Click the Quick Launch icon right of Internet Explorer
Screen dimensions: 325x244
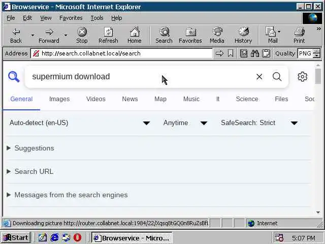[x=66, y=237]
